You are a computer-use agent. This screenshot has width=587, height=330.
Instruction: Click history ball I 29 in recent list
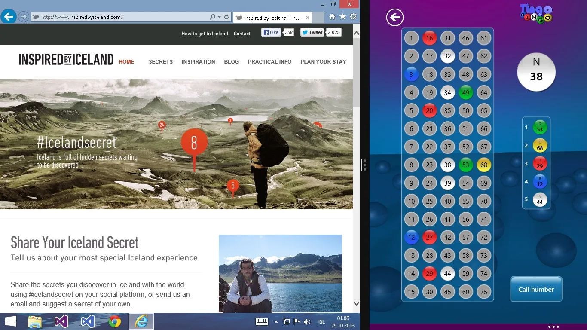tap(540, 163)
